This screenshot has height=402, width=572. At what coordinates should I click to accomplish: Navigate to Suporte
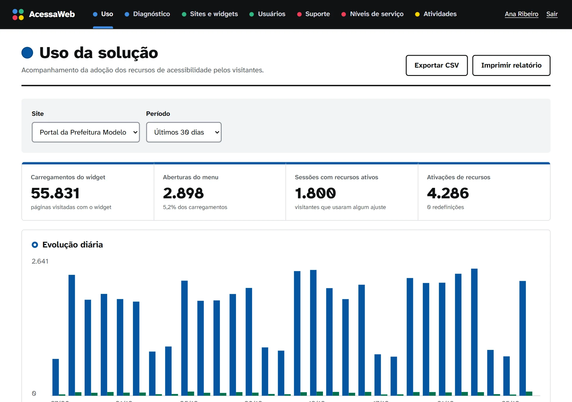tap(314, 14)
